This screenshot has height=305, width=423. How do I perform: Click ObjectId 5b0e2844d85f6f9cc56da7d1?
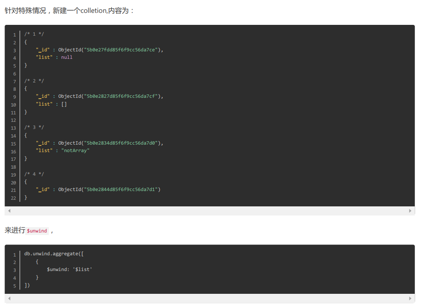[109, 189]
